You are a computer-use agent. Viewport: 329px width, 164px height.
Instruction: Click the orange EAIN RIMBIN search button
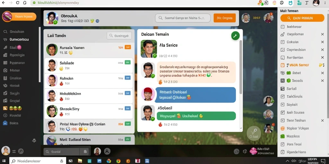coord(302,18)
